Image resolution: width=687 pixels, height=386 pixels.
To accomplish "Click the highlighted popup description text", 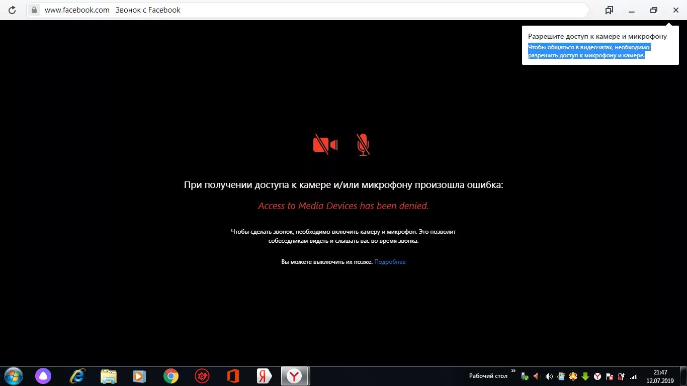I will [x=589, y=51].
